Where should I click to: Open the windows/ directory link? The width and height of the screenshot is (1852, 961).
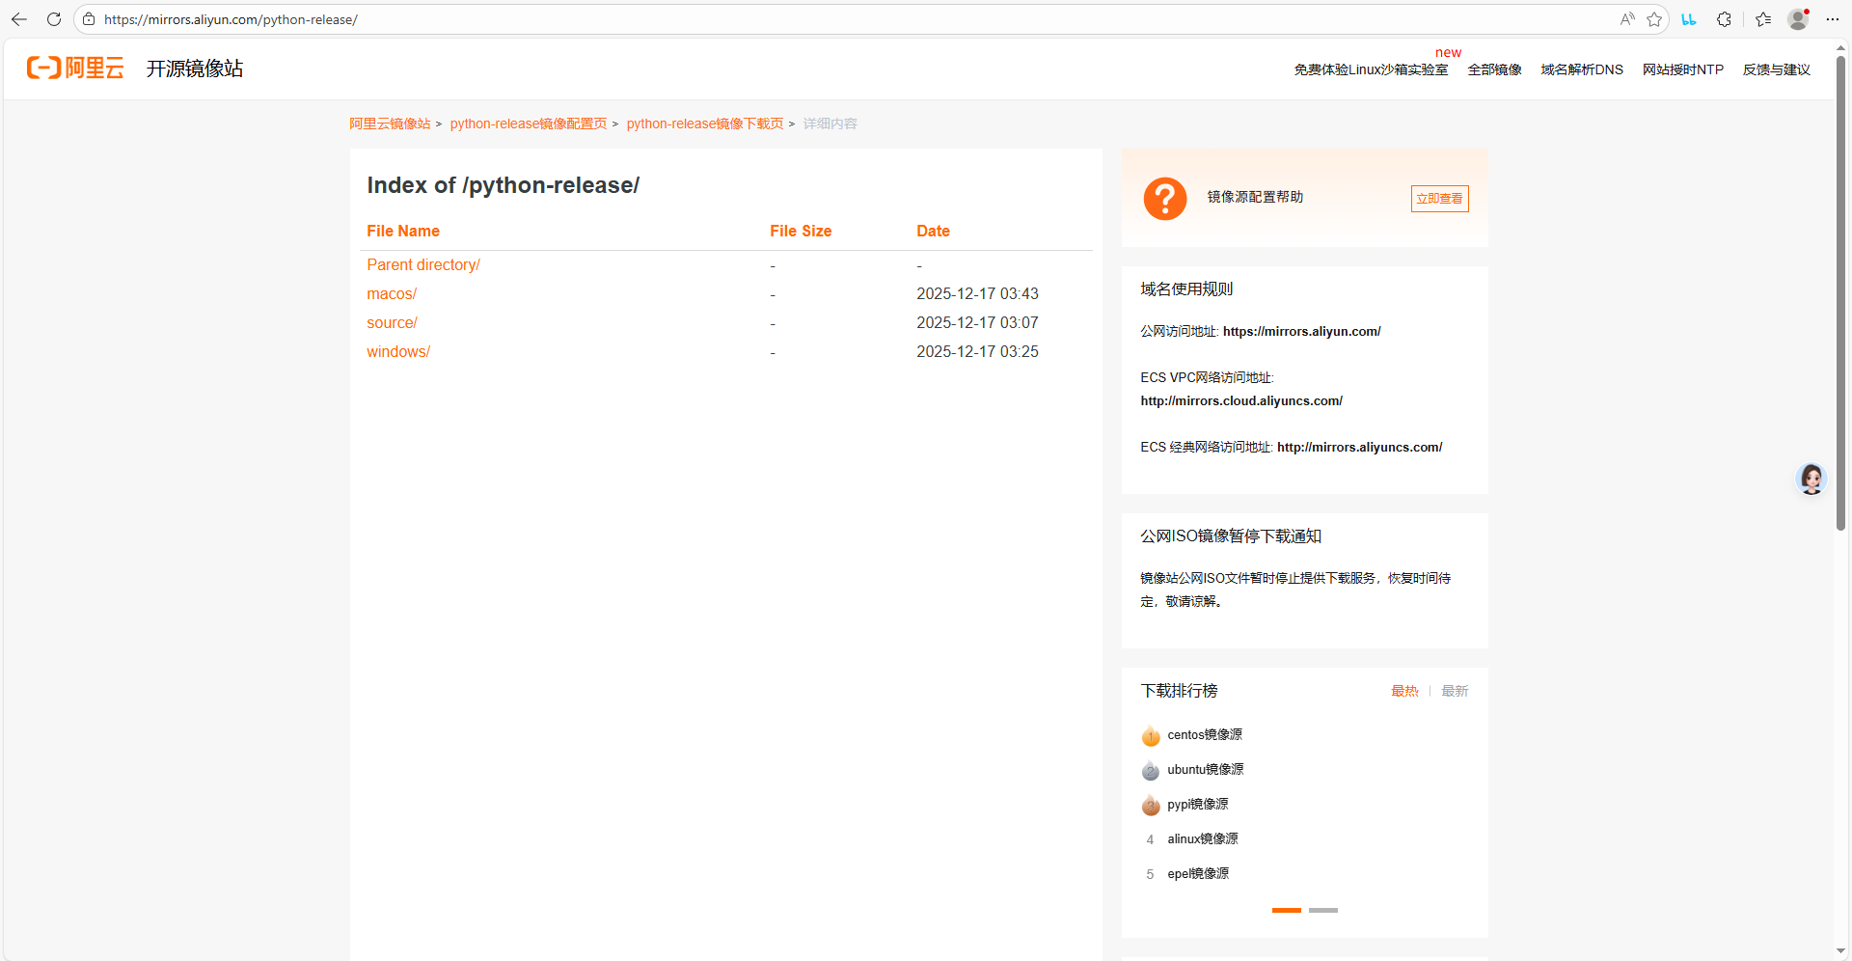[x=397, y=351]
